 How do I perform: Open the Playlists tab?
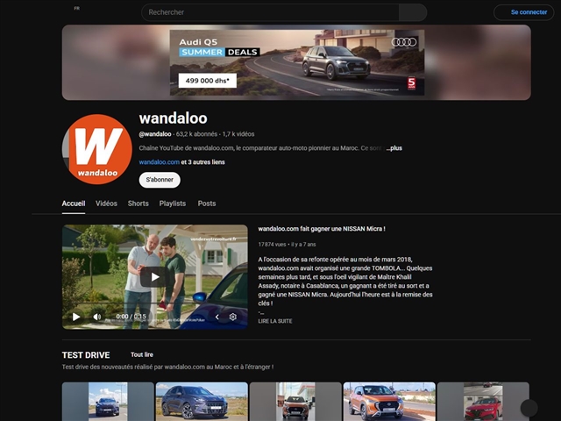click(173, 203)
